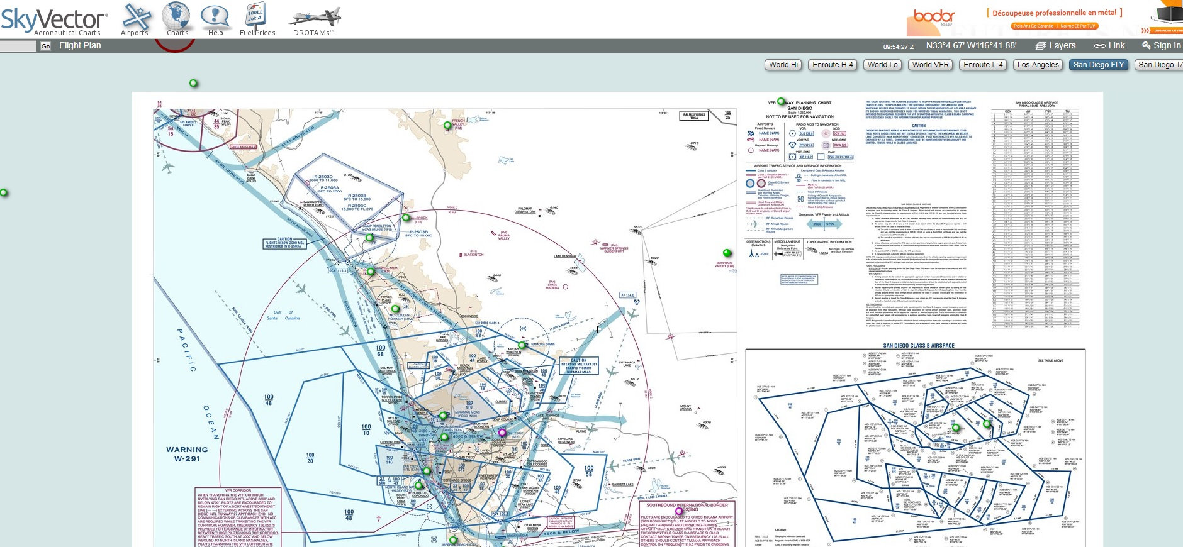Viewport: 1183px width, 547px height.
Task: Click the Go button
Action: [45, 46]
